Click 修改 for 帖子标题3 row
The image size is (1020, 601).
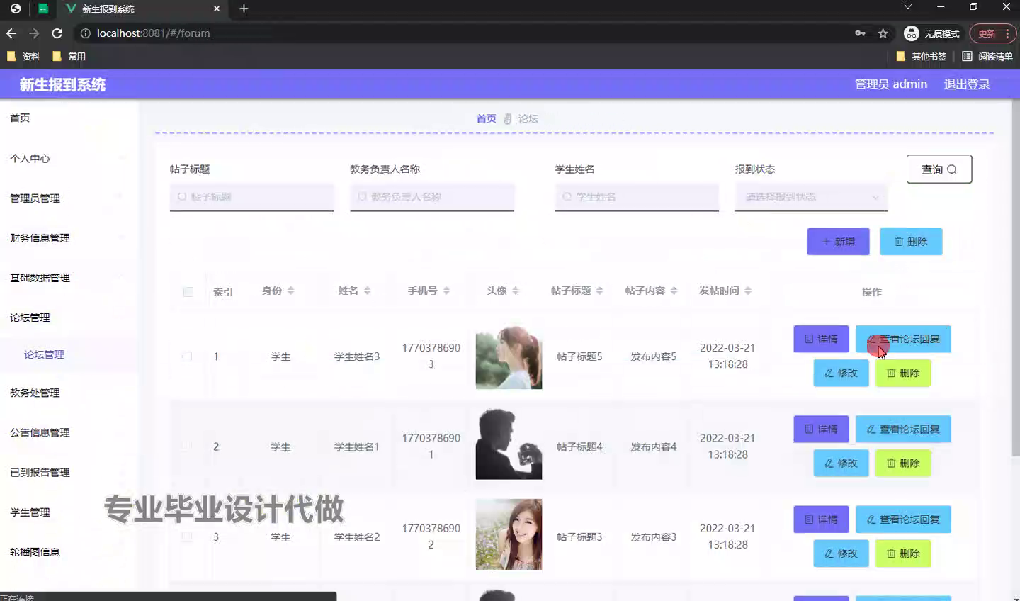[841, 554]
